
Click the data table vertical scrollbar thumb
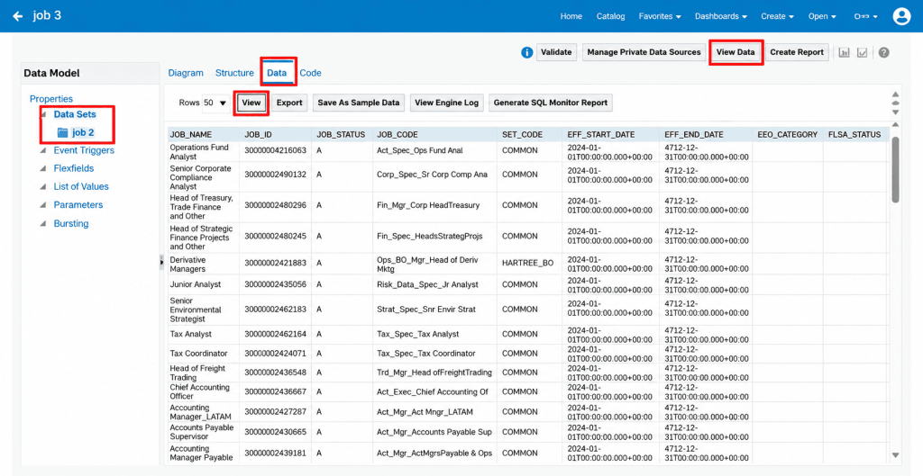[895, 169]
